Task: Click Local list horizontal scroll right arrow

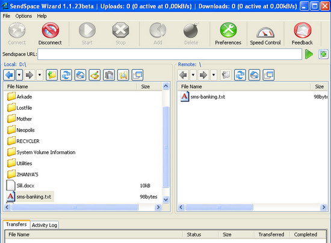Action: (x=158, y=207)
